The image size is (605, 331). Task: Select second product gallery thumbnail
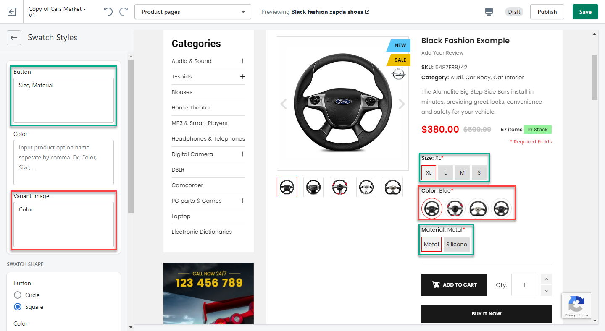(x=313, y=187)
